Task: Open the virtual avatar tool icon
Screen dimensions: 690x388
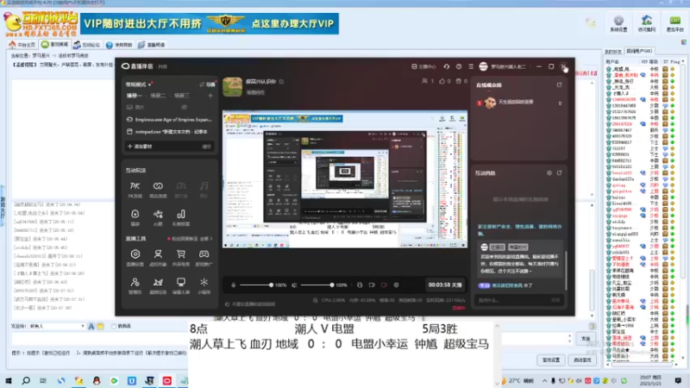Action: (x=158, y=257)
